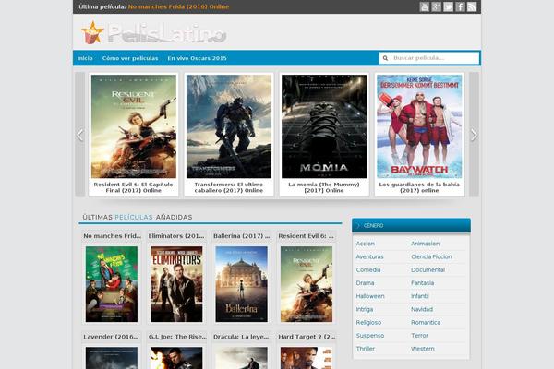Viewport: 554px width, 369px height.
Task: Open Resident Evil 6 poster in latest list
Action: click(307, 284)
